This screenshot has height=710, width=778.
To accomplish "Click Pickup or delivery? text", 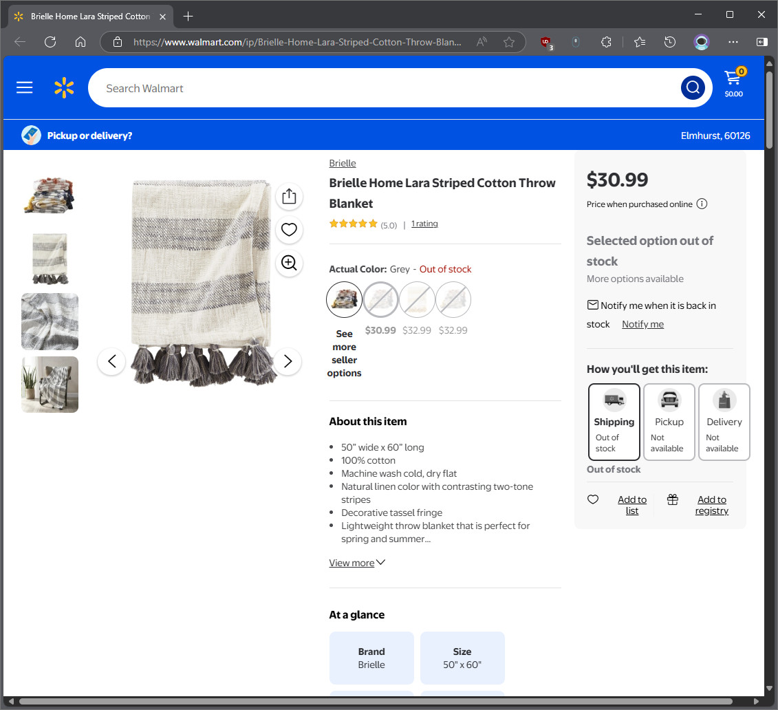I will pyautogui.click(x=89, y=136).
